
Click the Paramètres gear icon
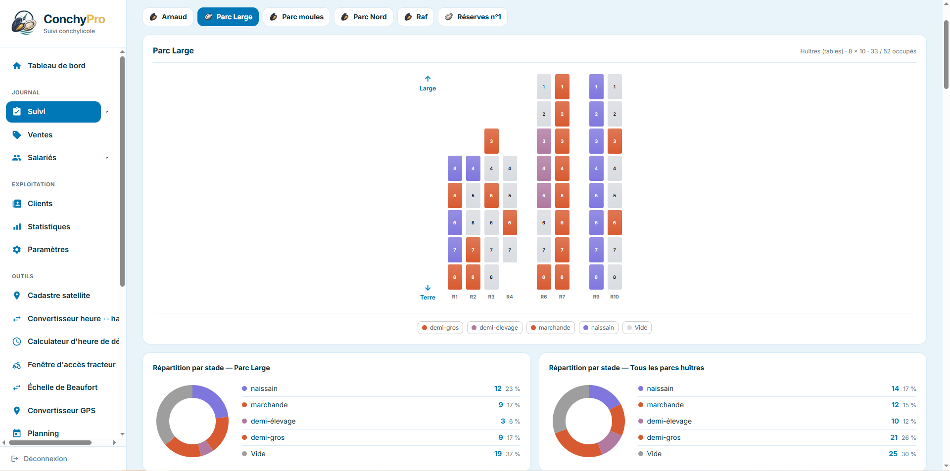(17, 250)
